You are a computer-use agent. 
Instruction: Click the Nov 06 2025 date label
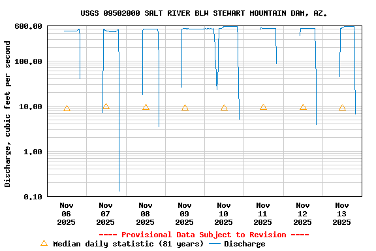[66, 214]
